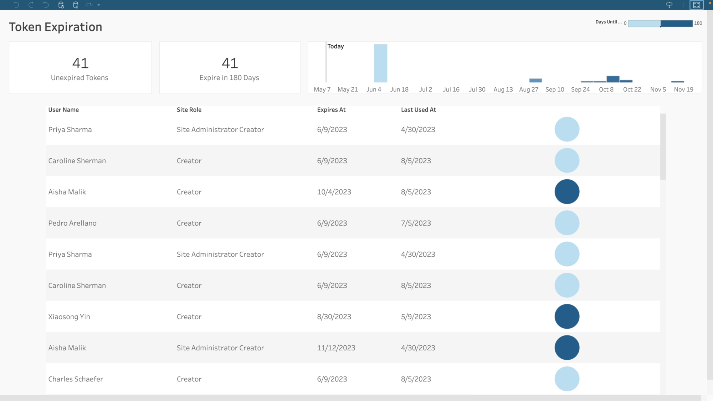Screen dimensions: 713x401
Task: Drag the Days Until minimum range slider
Action: pos(629,23)
